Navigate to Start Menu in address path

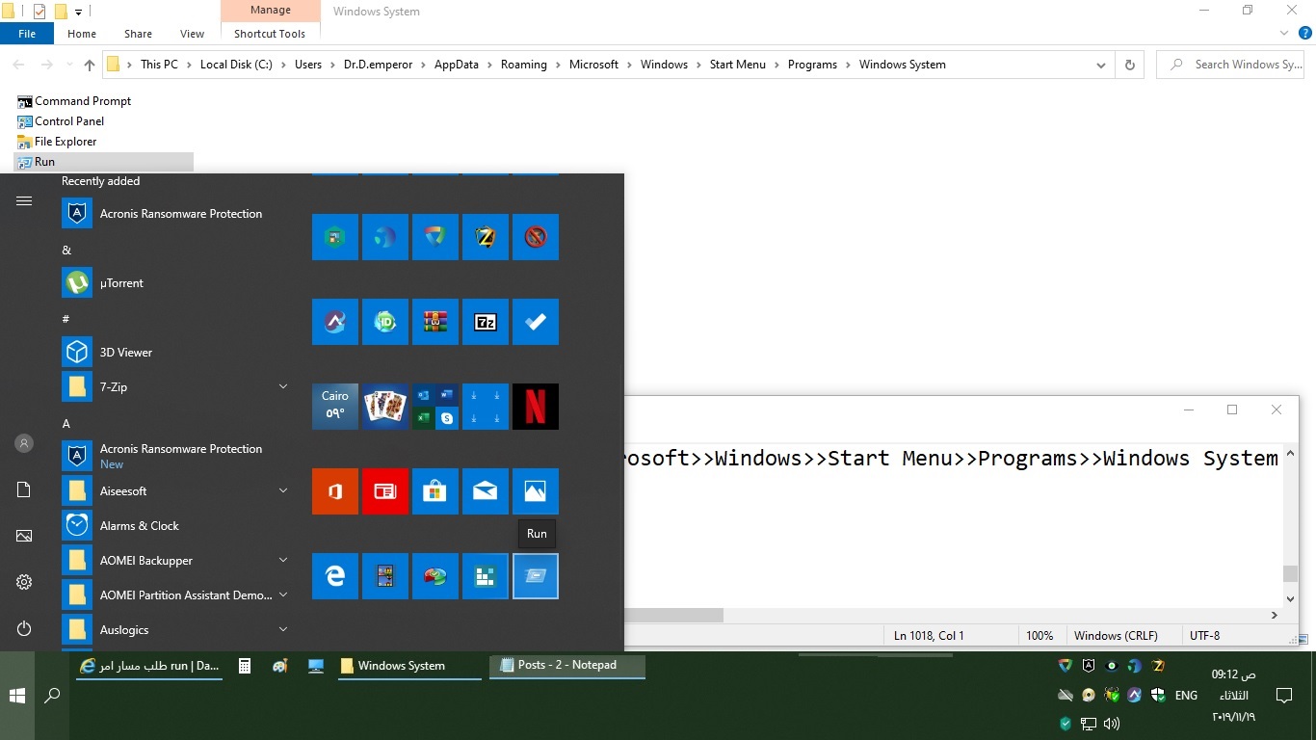(738, 65)
